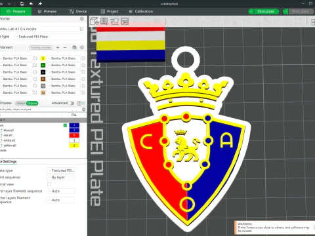Viewport: 315px width, 236px height.
Task: Click the Add object cube icon
Action: [x=94, y=21]
